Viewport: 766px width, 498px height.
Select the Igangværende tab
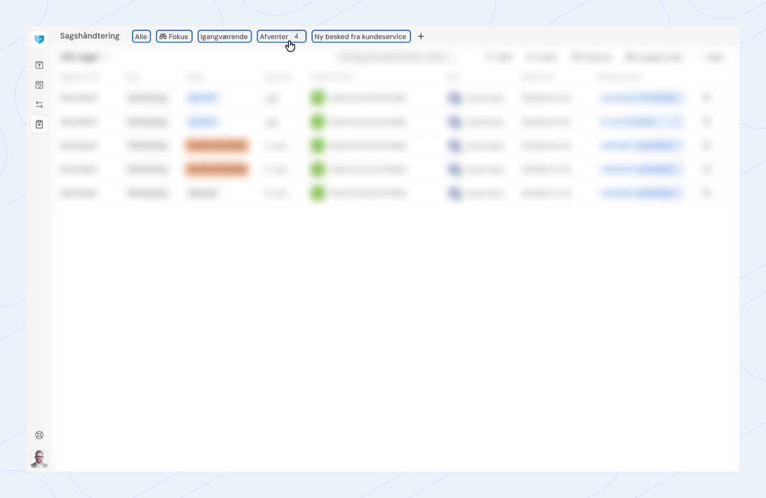click(x=225, y=36)
